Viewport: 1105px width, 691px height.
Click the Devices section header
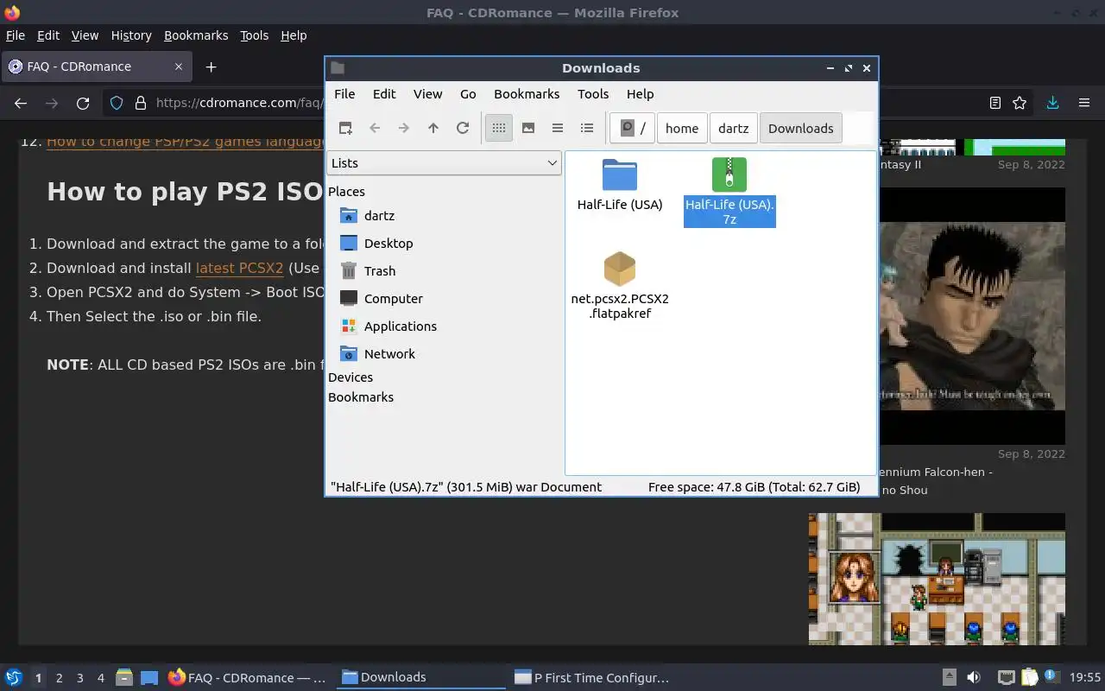point(350,377)
